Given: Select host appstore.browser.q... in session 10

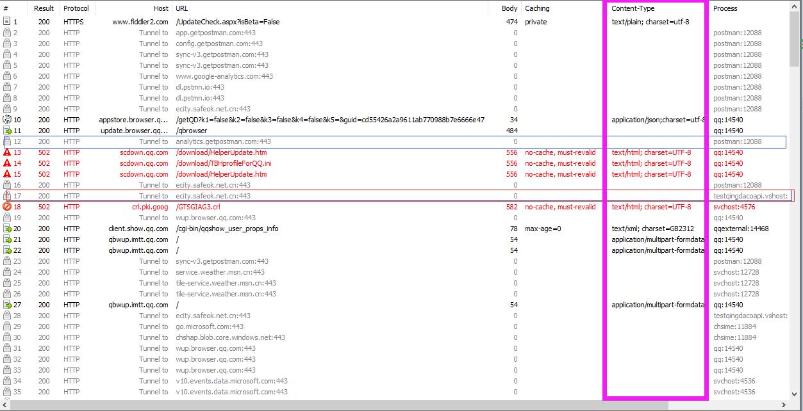Looking at the screenshot, I should click(x=133, y=120).
